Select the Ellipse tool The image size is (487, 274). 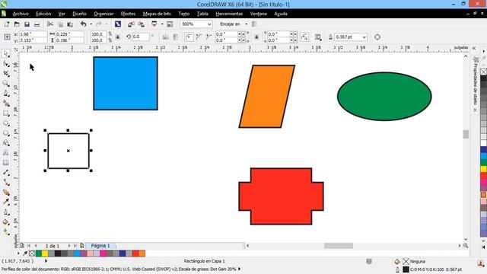click(5, 123)
